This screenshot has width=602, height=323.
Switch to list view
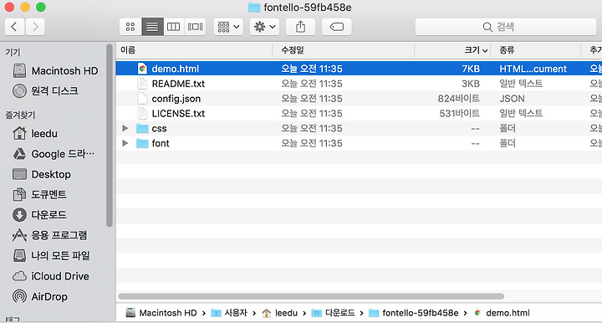point(152,27)
